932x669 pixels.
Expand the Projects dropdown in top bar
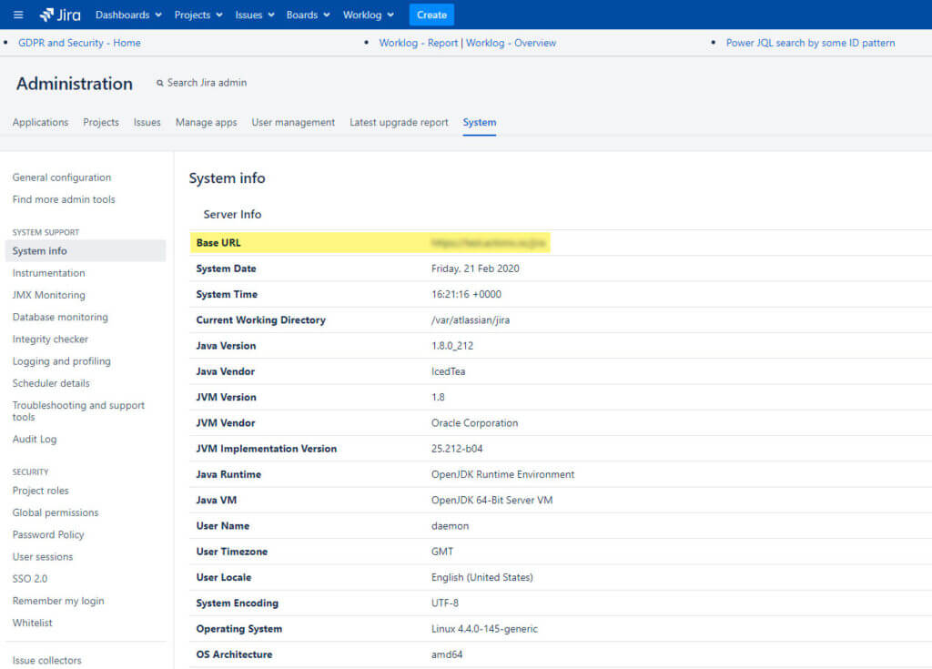coord(198,15)
